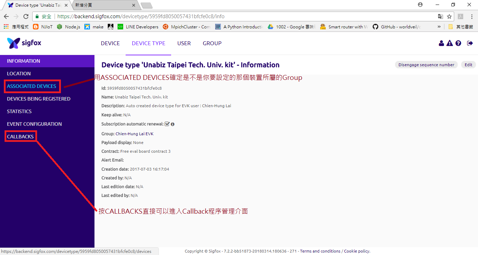Toggle Subscription automatic renewal checkbox

pos(167,124)
